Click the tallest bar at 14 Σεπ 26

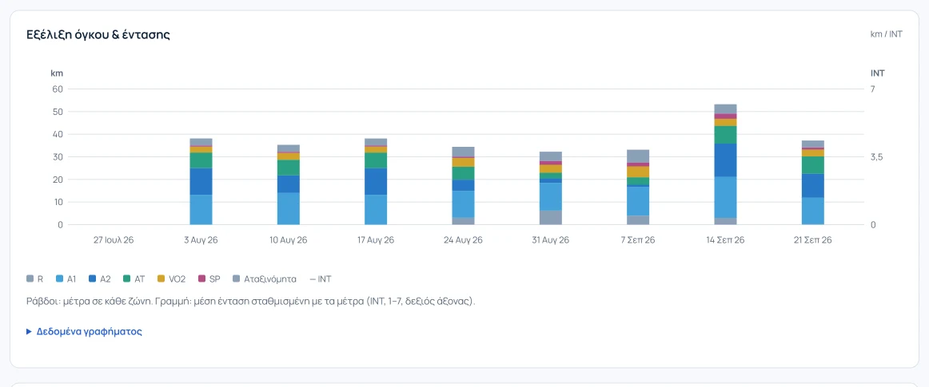pos(726,164)
